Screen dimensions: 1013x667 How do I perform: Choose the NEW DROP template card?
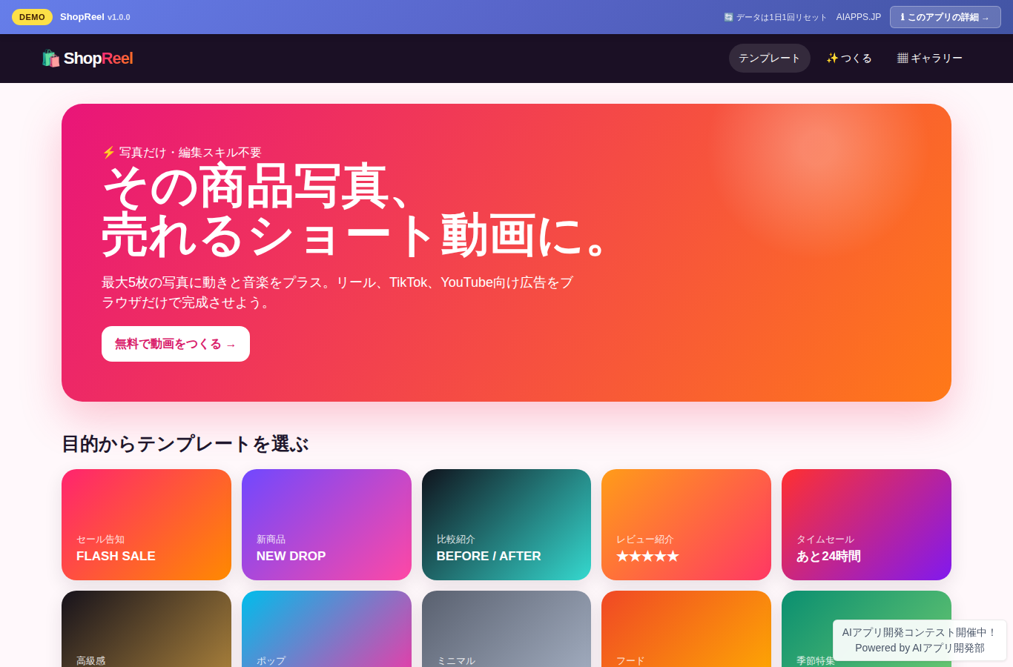pyautogui.click(x=326, y=525)
